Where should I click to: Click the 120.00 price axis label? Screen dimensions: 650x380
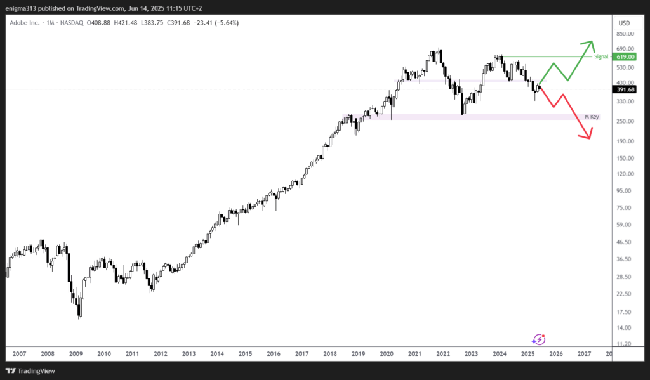pos(625,174)
